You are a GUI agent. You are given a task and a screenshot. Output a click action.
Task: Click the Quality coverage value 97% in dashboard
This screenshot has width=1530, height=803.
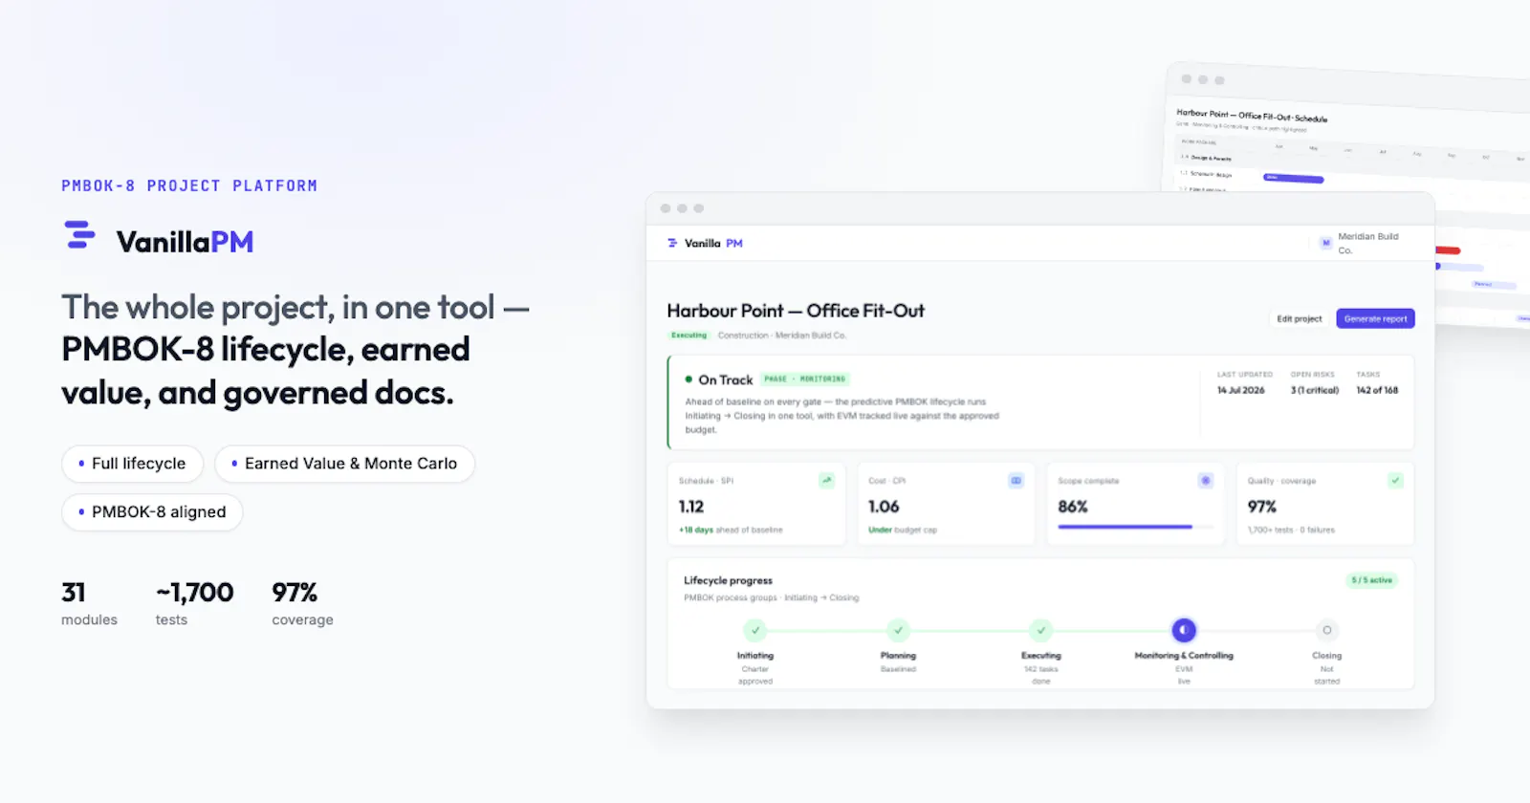pos(1262,507)
